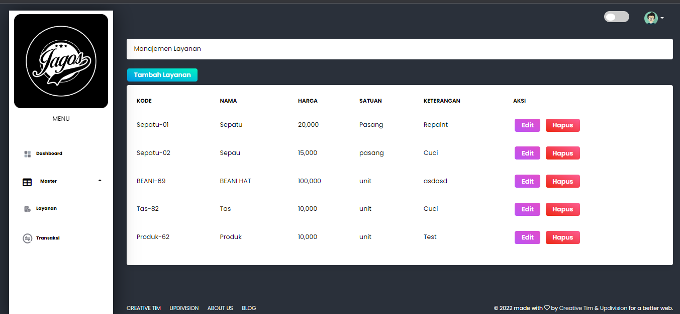Select the Layanan submenu item
The image size is (680, 314).
(46, 208)
